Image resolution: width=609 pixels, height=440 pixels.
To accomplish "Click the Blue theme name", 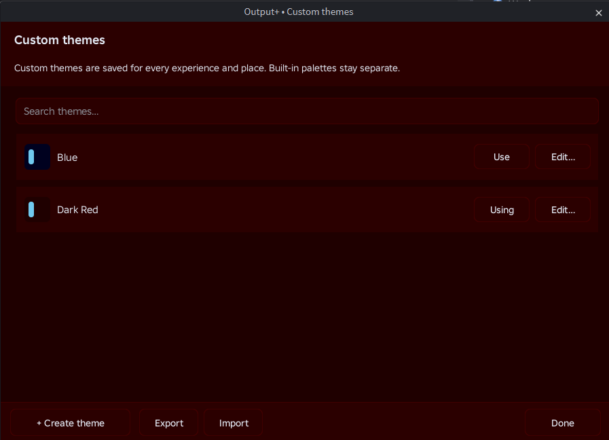I will pyautogui.click(x=67, y=158).
